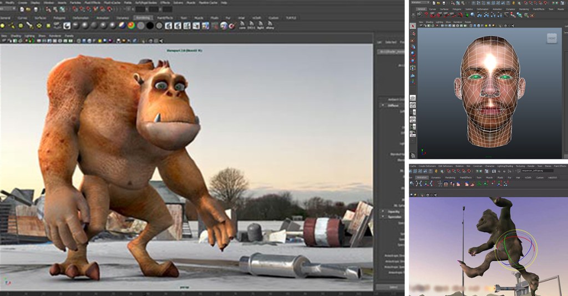Click green figure icon on creature window shelf

[479, 184]
